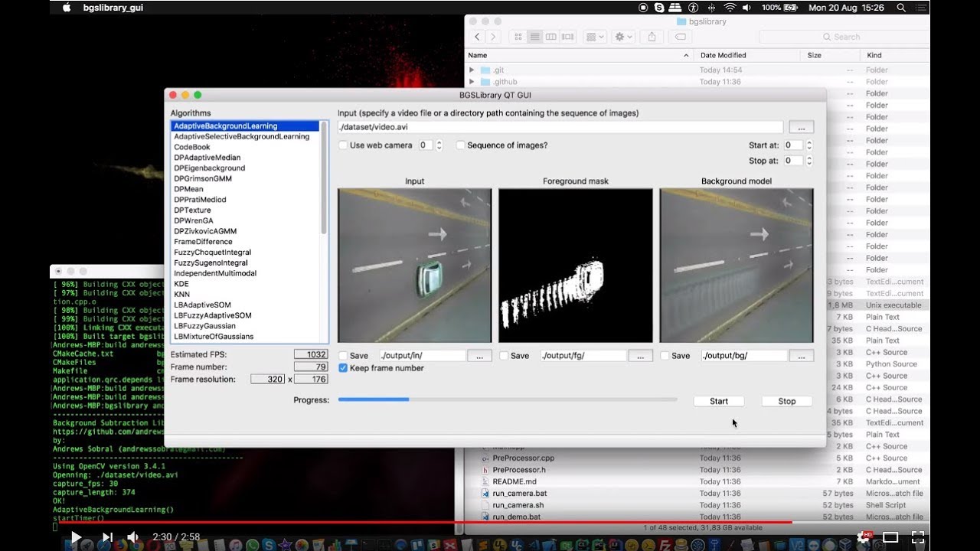Enter video fullscreen mode

point(918,537)
